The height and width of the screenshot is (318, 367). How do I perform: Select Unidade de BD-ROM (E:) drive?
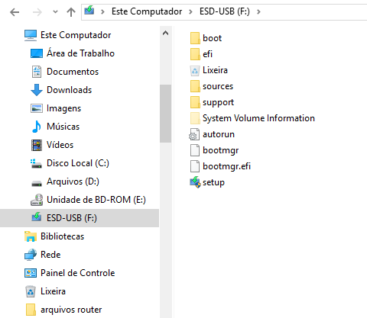coord(88,200)
